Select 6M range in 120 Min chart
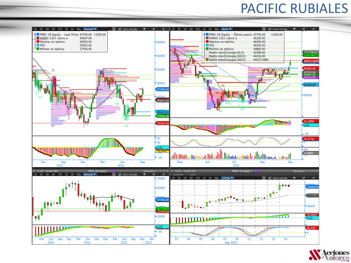The height and width of the screenshot is (263, 351). point(191,178)
